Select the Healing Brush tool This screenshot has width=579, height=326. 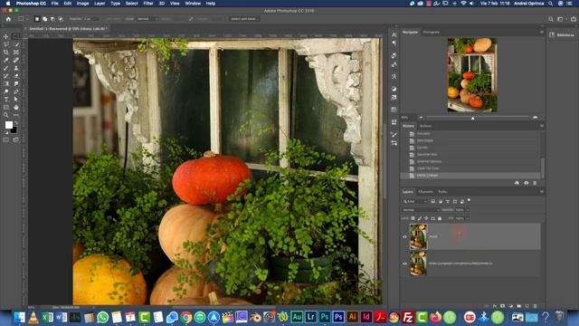click(16, 60)
